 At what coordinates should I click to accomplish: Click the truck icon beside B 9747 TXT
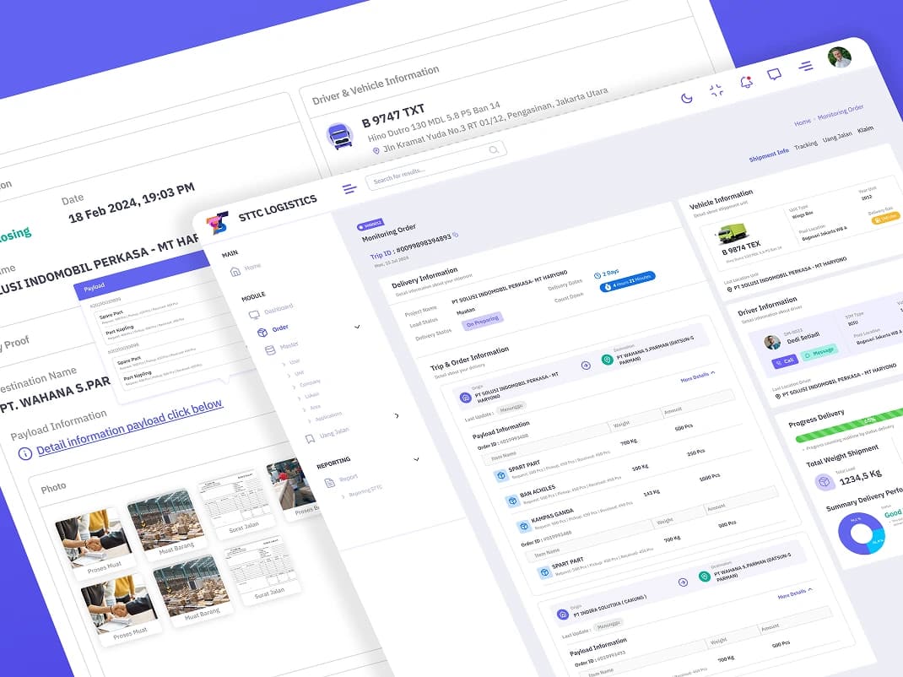point(340,137)
